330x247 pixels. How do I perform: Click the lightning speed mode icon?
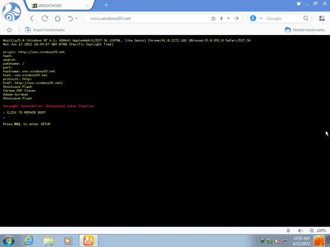221,18
